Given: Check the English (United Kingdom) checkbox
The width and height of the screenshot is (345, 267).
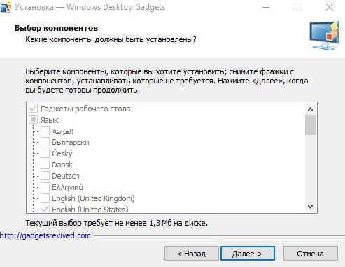Looking at the screenshot, I should (45, 198).
